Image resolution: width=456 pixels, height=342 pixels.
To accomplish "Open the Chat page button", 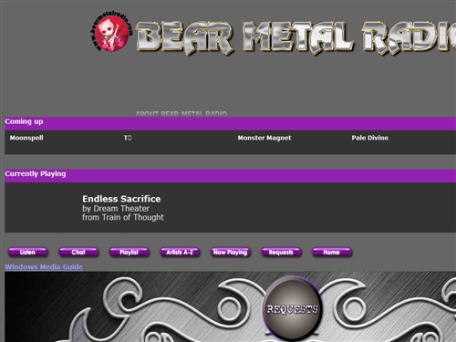I will click(78, 253).
